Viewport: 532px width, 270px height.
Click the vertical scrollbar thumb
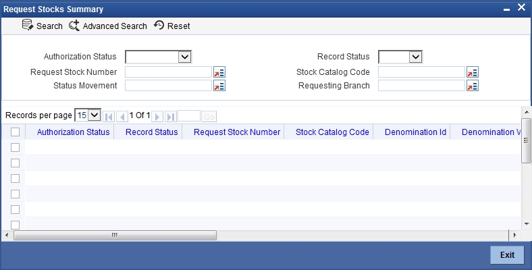pyautogui.click(x=527, y=140)
